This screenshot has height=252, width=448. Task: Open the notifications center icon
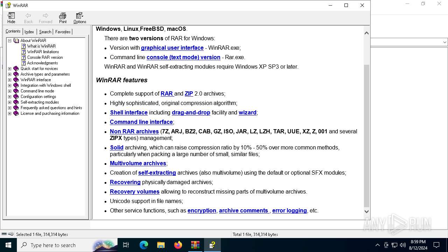click(436, 245)
